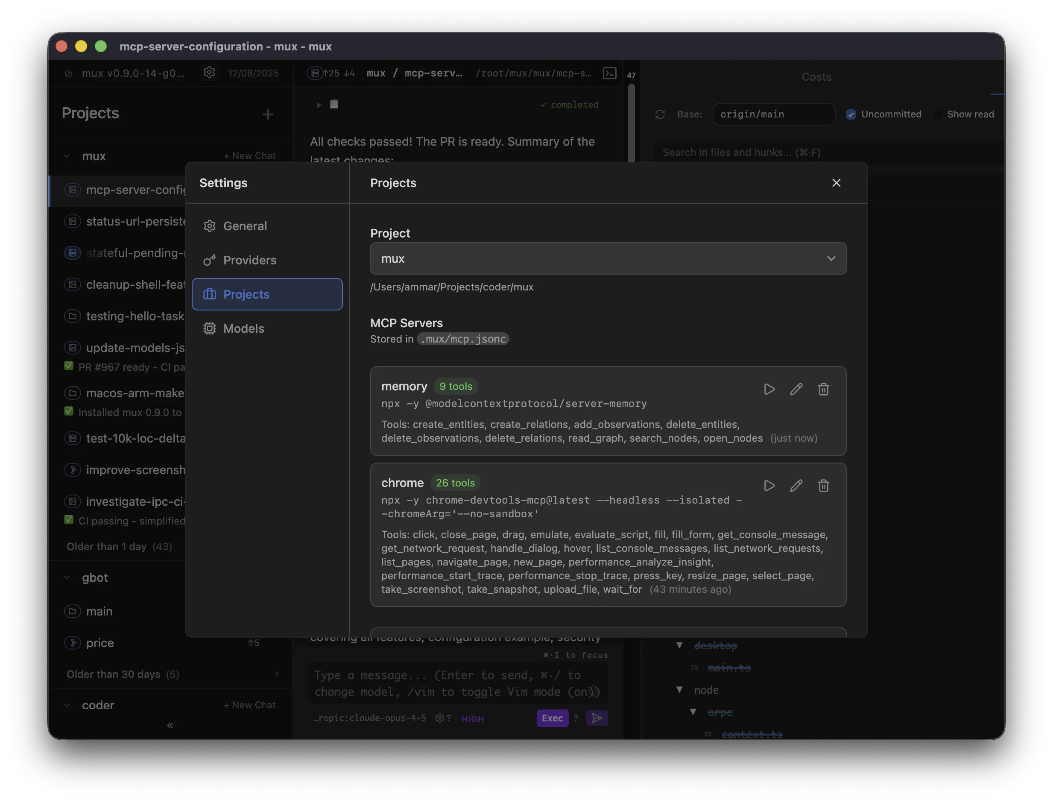Refresh the origin/main base branch
1053x803 pixels.
click(x=660, y=114)
